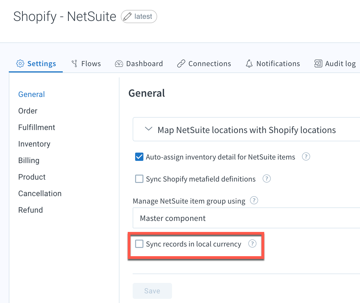Viewport: 360px width, 303px height.
Task: Click the Audit log icon
Action: (x=318, y=64)
